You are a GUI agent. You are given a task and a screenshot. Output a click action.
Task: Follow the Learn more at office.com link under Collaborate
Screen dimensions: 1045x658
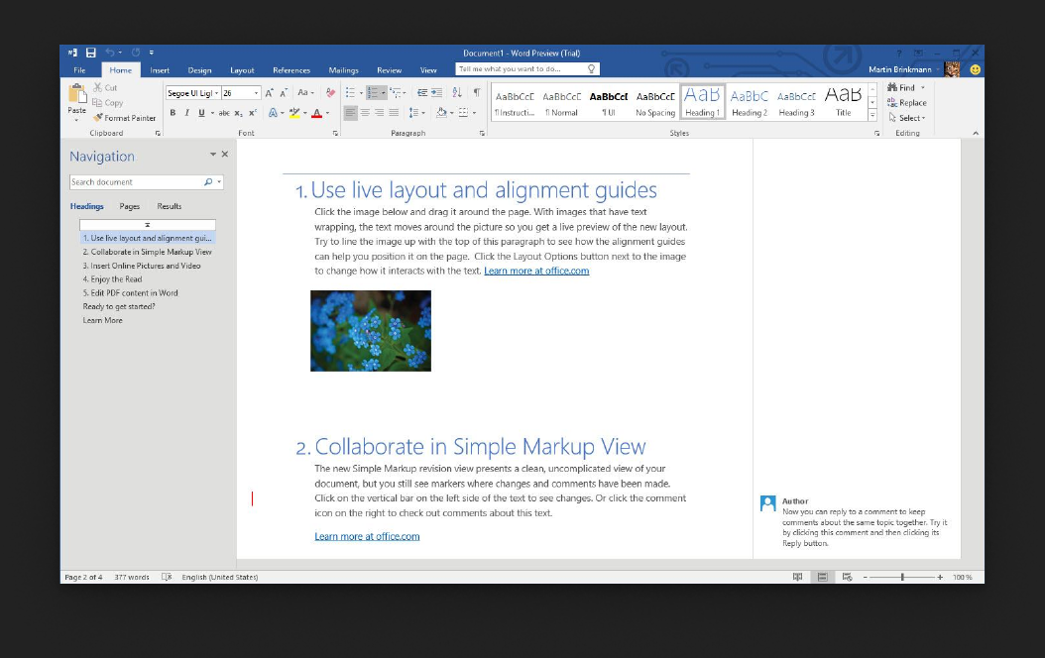point(367,536)
